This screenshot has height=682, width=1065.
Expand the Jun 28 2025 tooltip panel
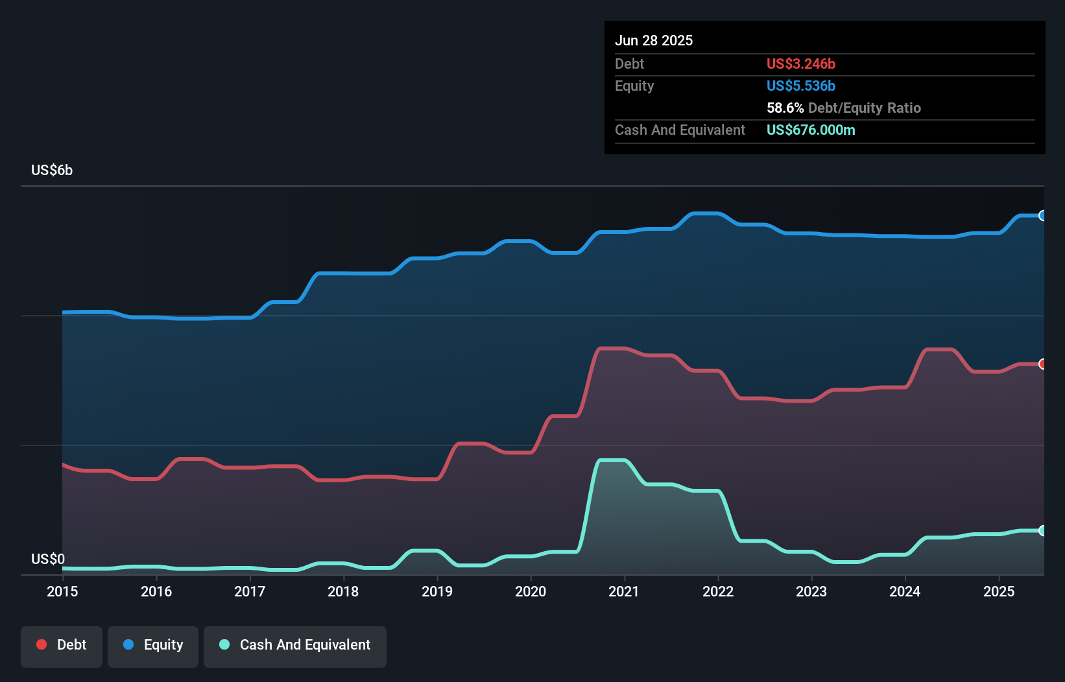click(654, 40)
